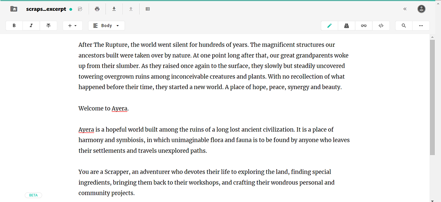
Task: Toggle strikethrough formatting
Action: coord(48,25)
